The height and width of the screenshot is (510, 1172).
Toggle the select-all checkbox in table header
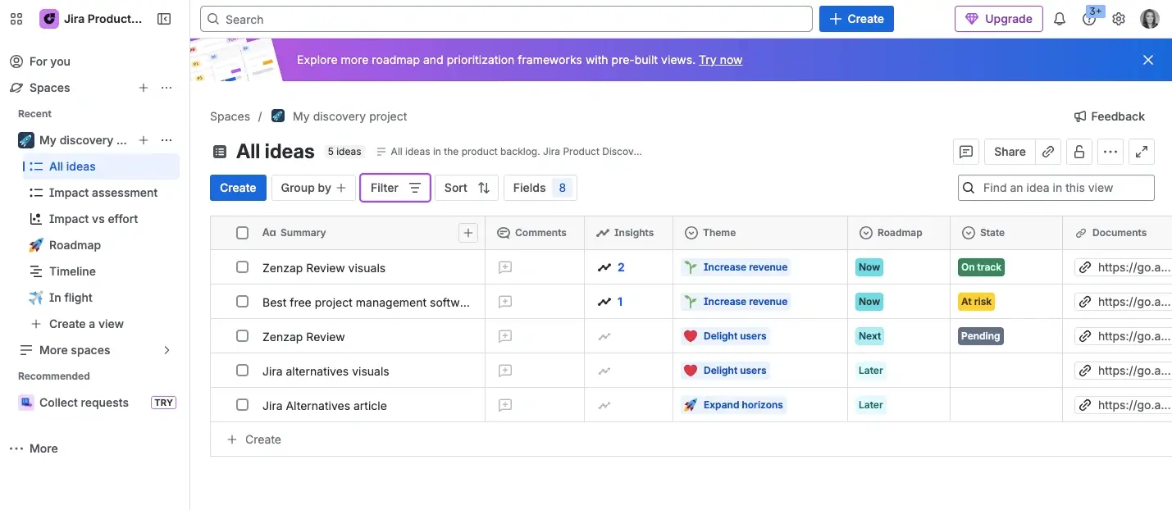coord(242,233)
